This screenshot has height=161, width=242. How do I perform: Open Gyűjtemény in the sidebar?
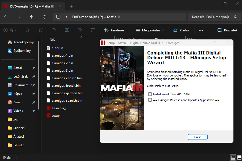click(19, 51)
